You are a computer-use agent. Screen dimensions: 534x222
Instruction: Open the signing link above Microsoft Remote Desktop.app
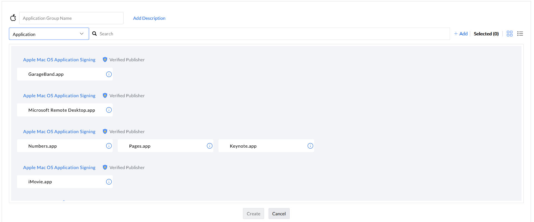click(59, 96)
